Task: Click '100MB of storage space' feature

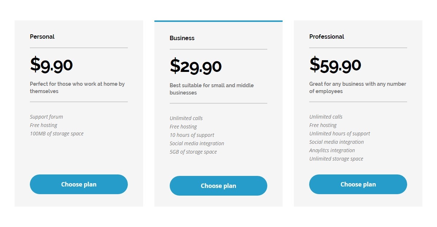Action: coord(56,134)
